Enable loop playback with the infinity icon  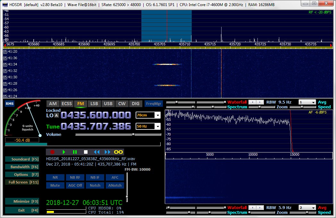pos(118,152)
